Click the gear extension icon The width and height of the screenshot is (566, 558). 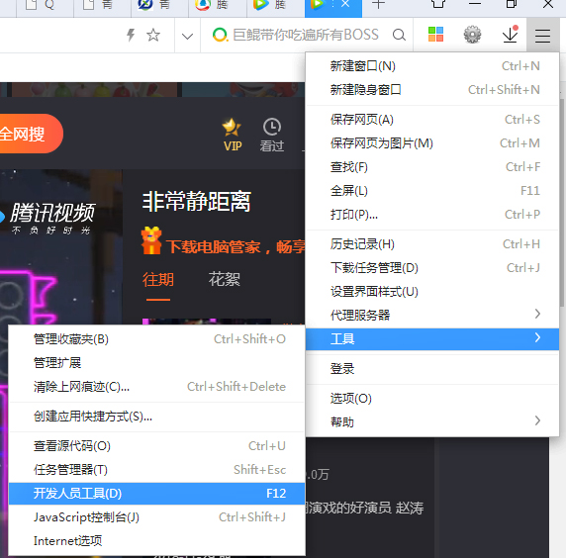(472, 35)
